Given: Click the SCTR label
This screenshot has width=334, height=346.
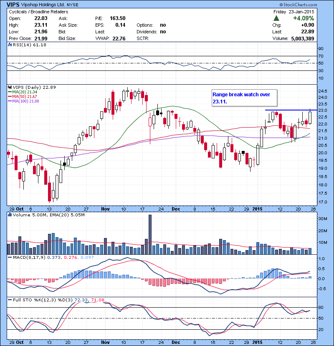Looking at the screenshot, I should pyautogui.click(x=142, y=38).
